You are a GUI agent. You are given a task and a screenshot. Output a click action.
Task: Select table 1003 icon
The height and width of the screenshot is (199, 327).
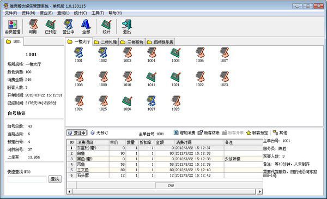coord(127,55)
